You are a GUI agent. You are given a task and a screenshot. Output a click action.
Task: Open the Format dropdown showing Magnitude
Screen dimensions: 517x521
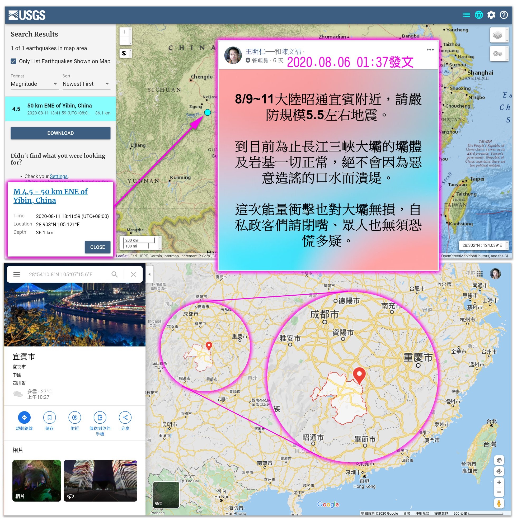(34, 84)
